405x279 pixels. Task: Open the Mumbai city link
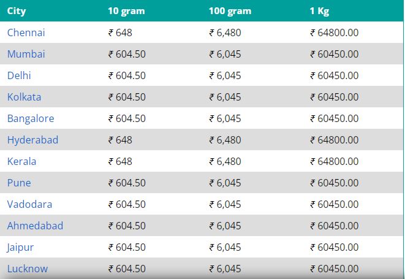[26, 54]
